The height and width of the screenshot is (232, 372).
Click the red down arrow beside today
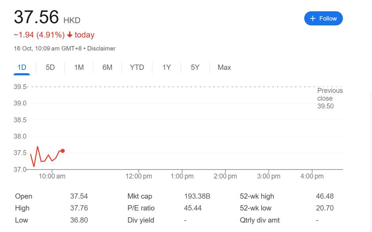tap(70, 35)
